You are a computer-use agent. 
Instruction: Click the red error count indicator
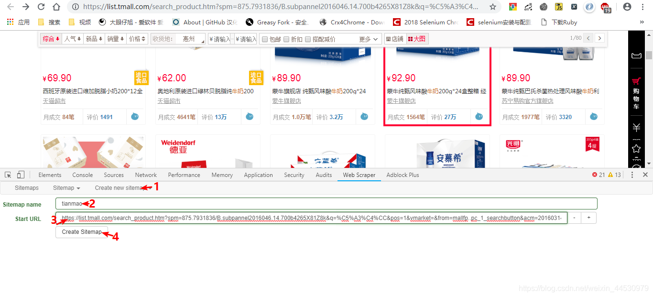pos(599,175)
